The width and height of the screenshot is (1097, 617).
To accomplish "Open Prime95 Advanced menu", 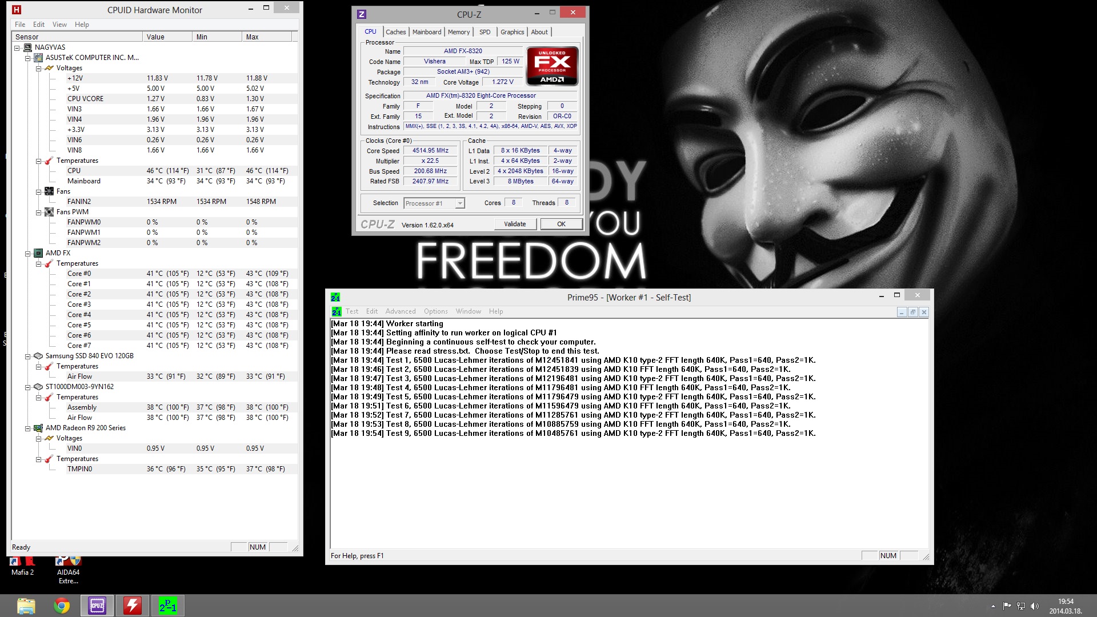I will click(x=401, y=311).
